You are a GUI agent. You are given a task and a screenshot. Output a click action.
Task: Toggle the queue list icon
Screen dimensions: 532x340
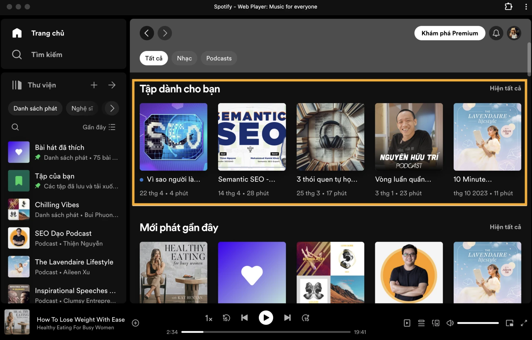[421, 323]
